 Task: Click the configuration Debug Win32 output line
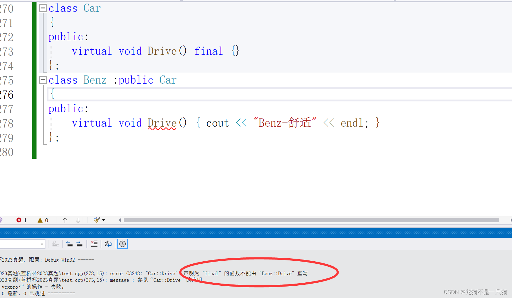point(47,260)
